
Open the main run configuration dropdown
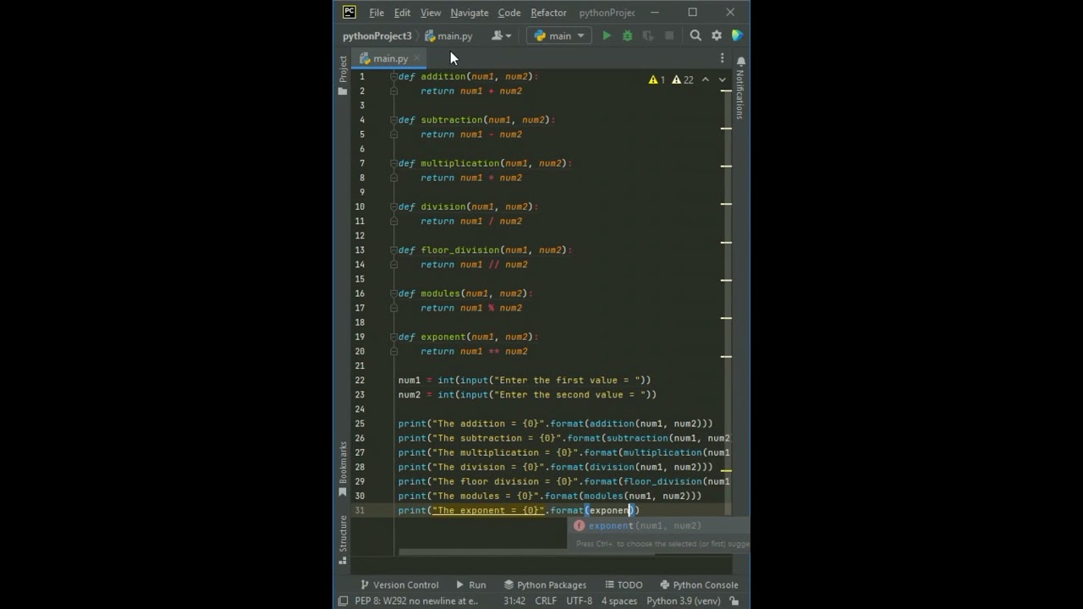tap(559, 36)
